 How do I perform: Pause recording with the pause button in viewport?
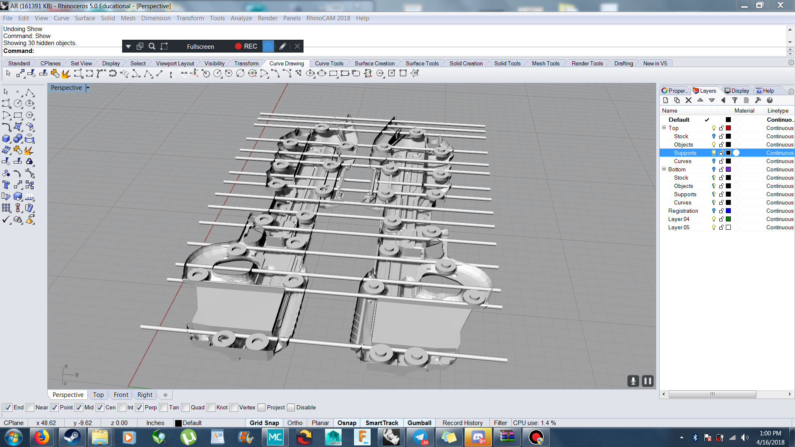pos(648,381)
